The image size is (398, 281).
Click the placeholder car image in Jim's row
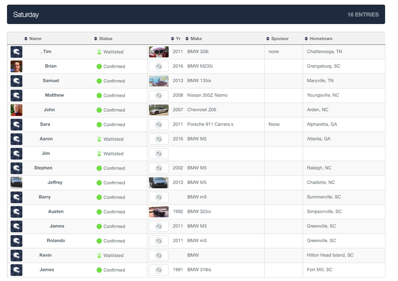pos(159,153)
